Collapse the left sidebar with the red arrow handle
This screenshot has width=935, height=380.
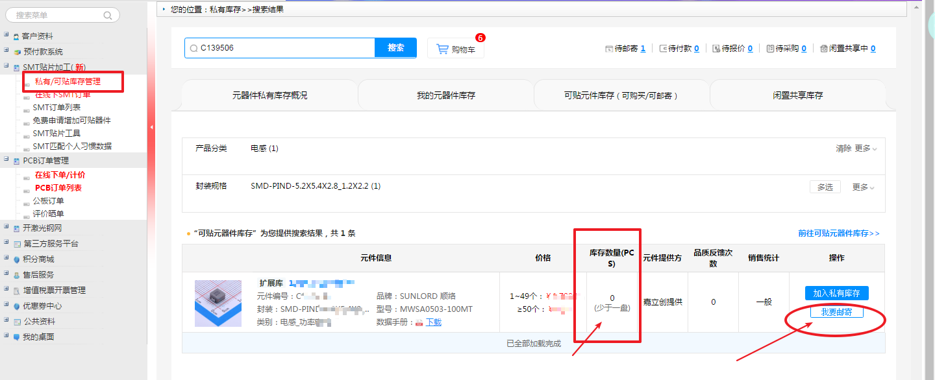click(x=151, y=127)
